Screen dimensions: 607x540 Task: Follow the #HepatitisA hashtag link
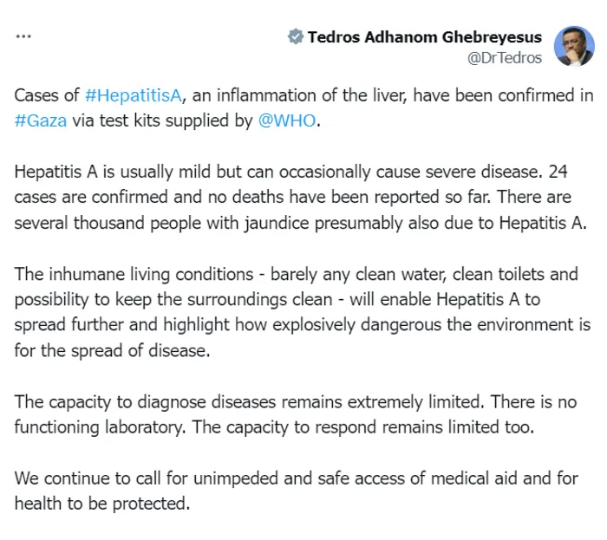(134, 95)
